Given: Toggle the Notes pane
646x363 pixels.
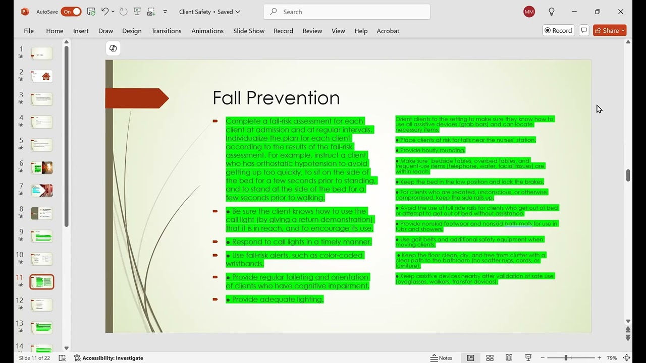Looking at the screenshot, I should [x=441, y=358].
